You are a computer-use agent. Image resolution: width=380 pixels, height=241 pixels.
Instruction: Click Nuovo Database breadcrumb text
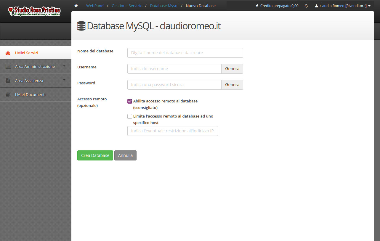pyautogui.click(x=201, y=6)
